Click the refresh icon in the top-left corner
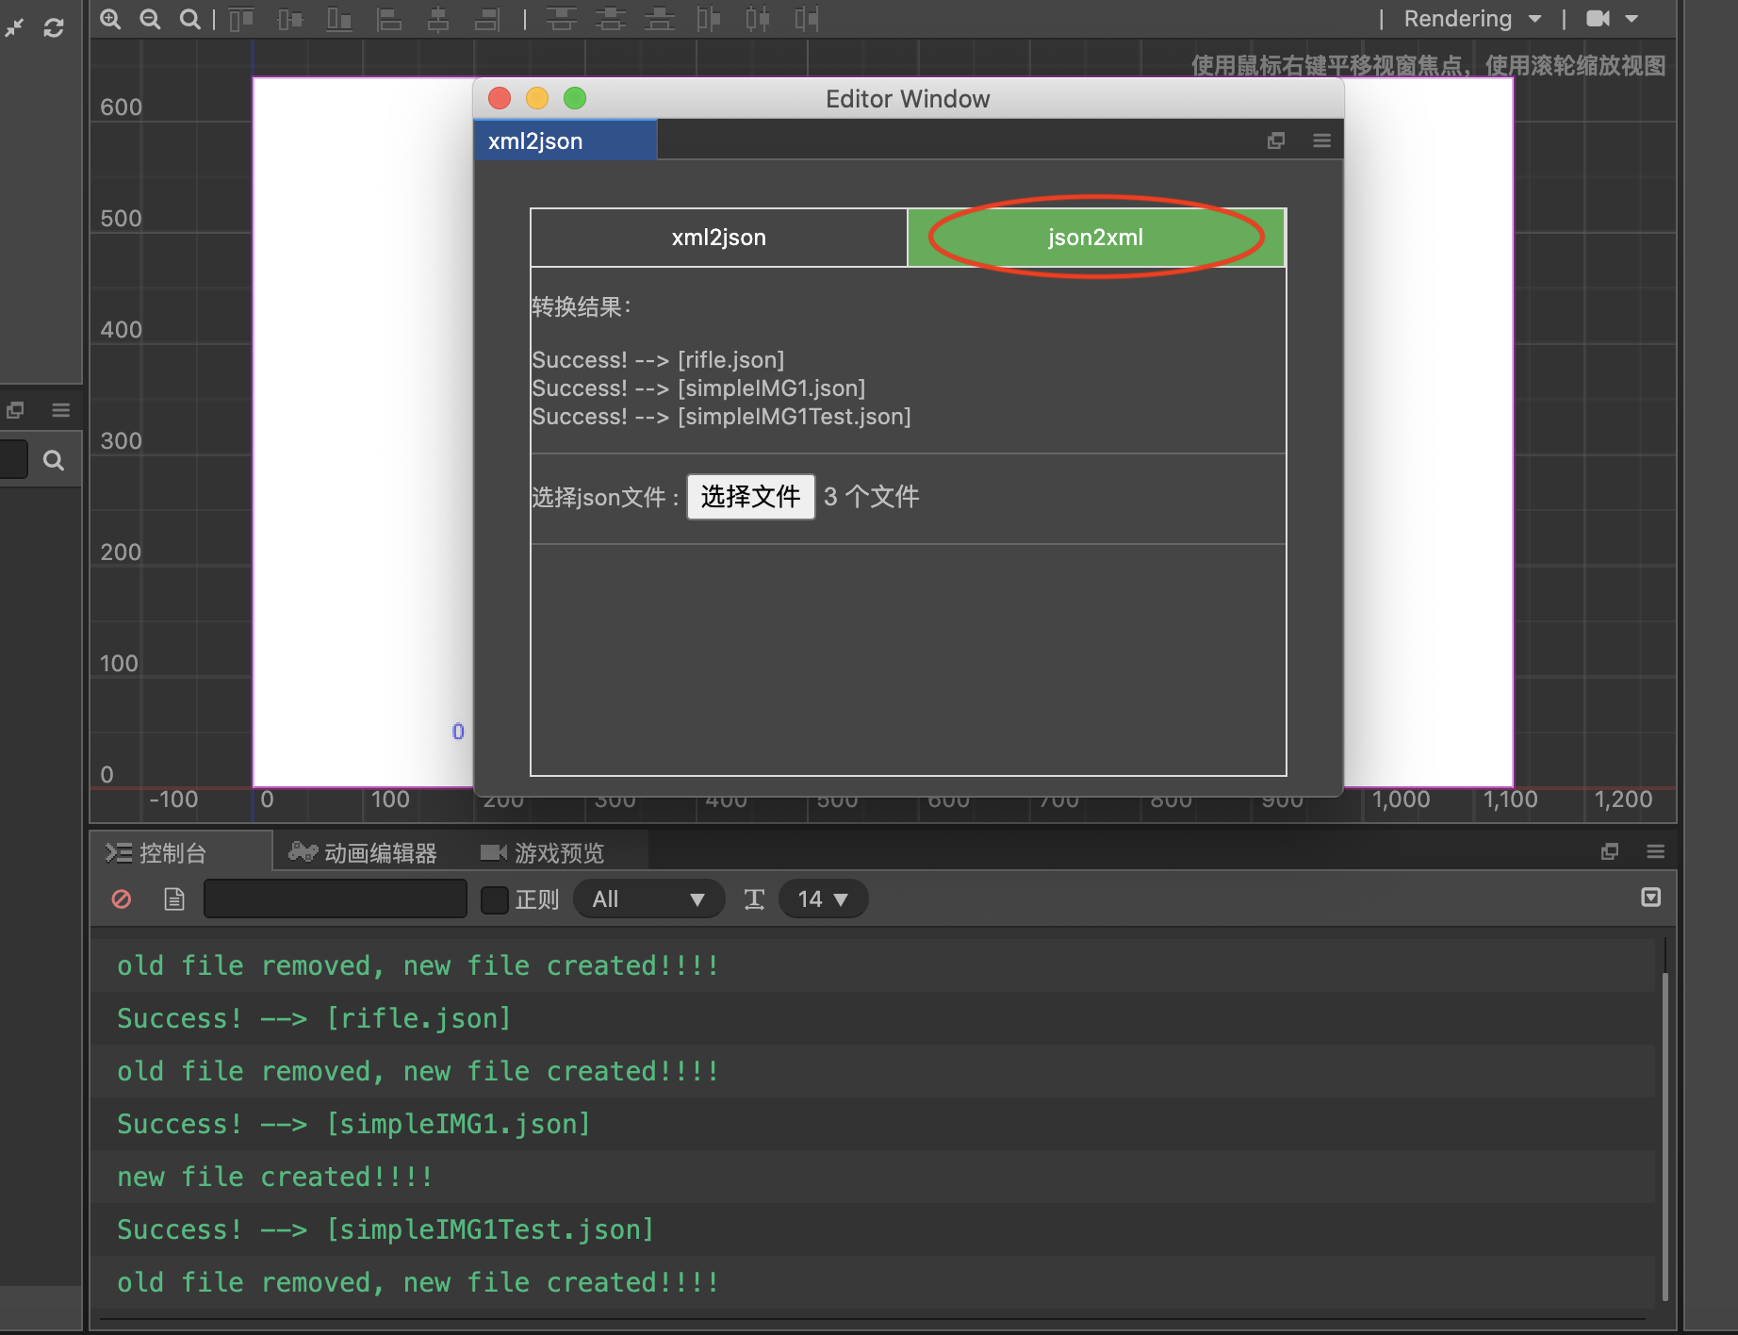 [x=54, y=27]
